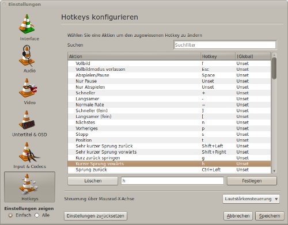Click the Abbrechen button

[x=238, y=216]
